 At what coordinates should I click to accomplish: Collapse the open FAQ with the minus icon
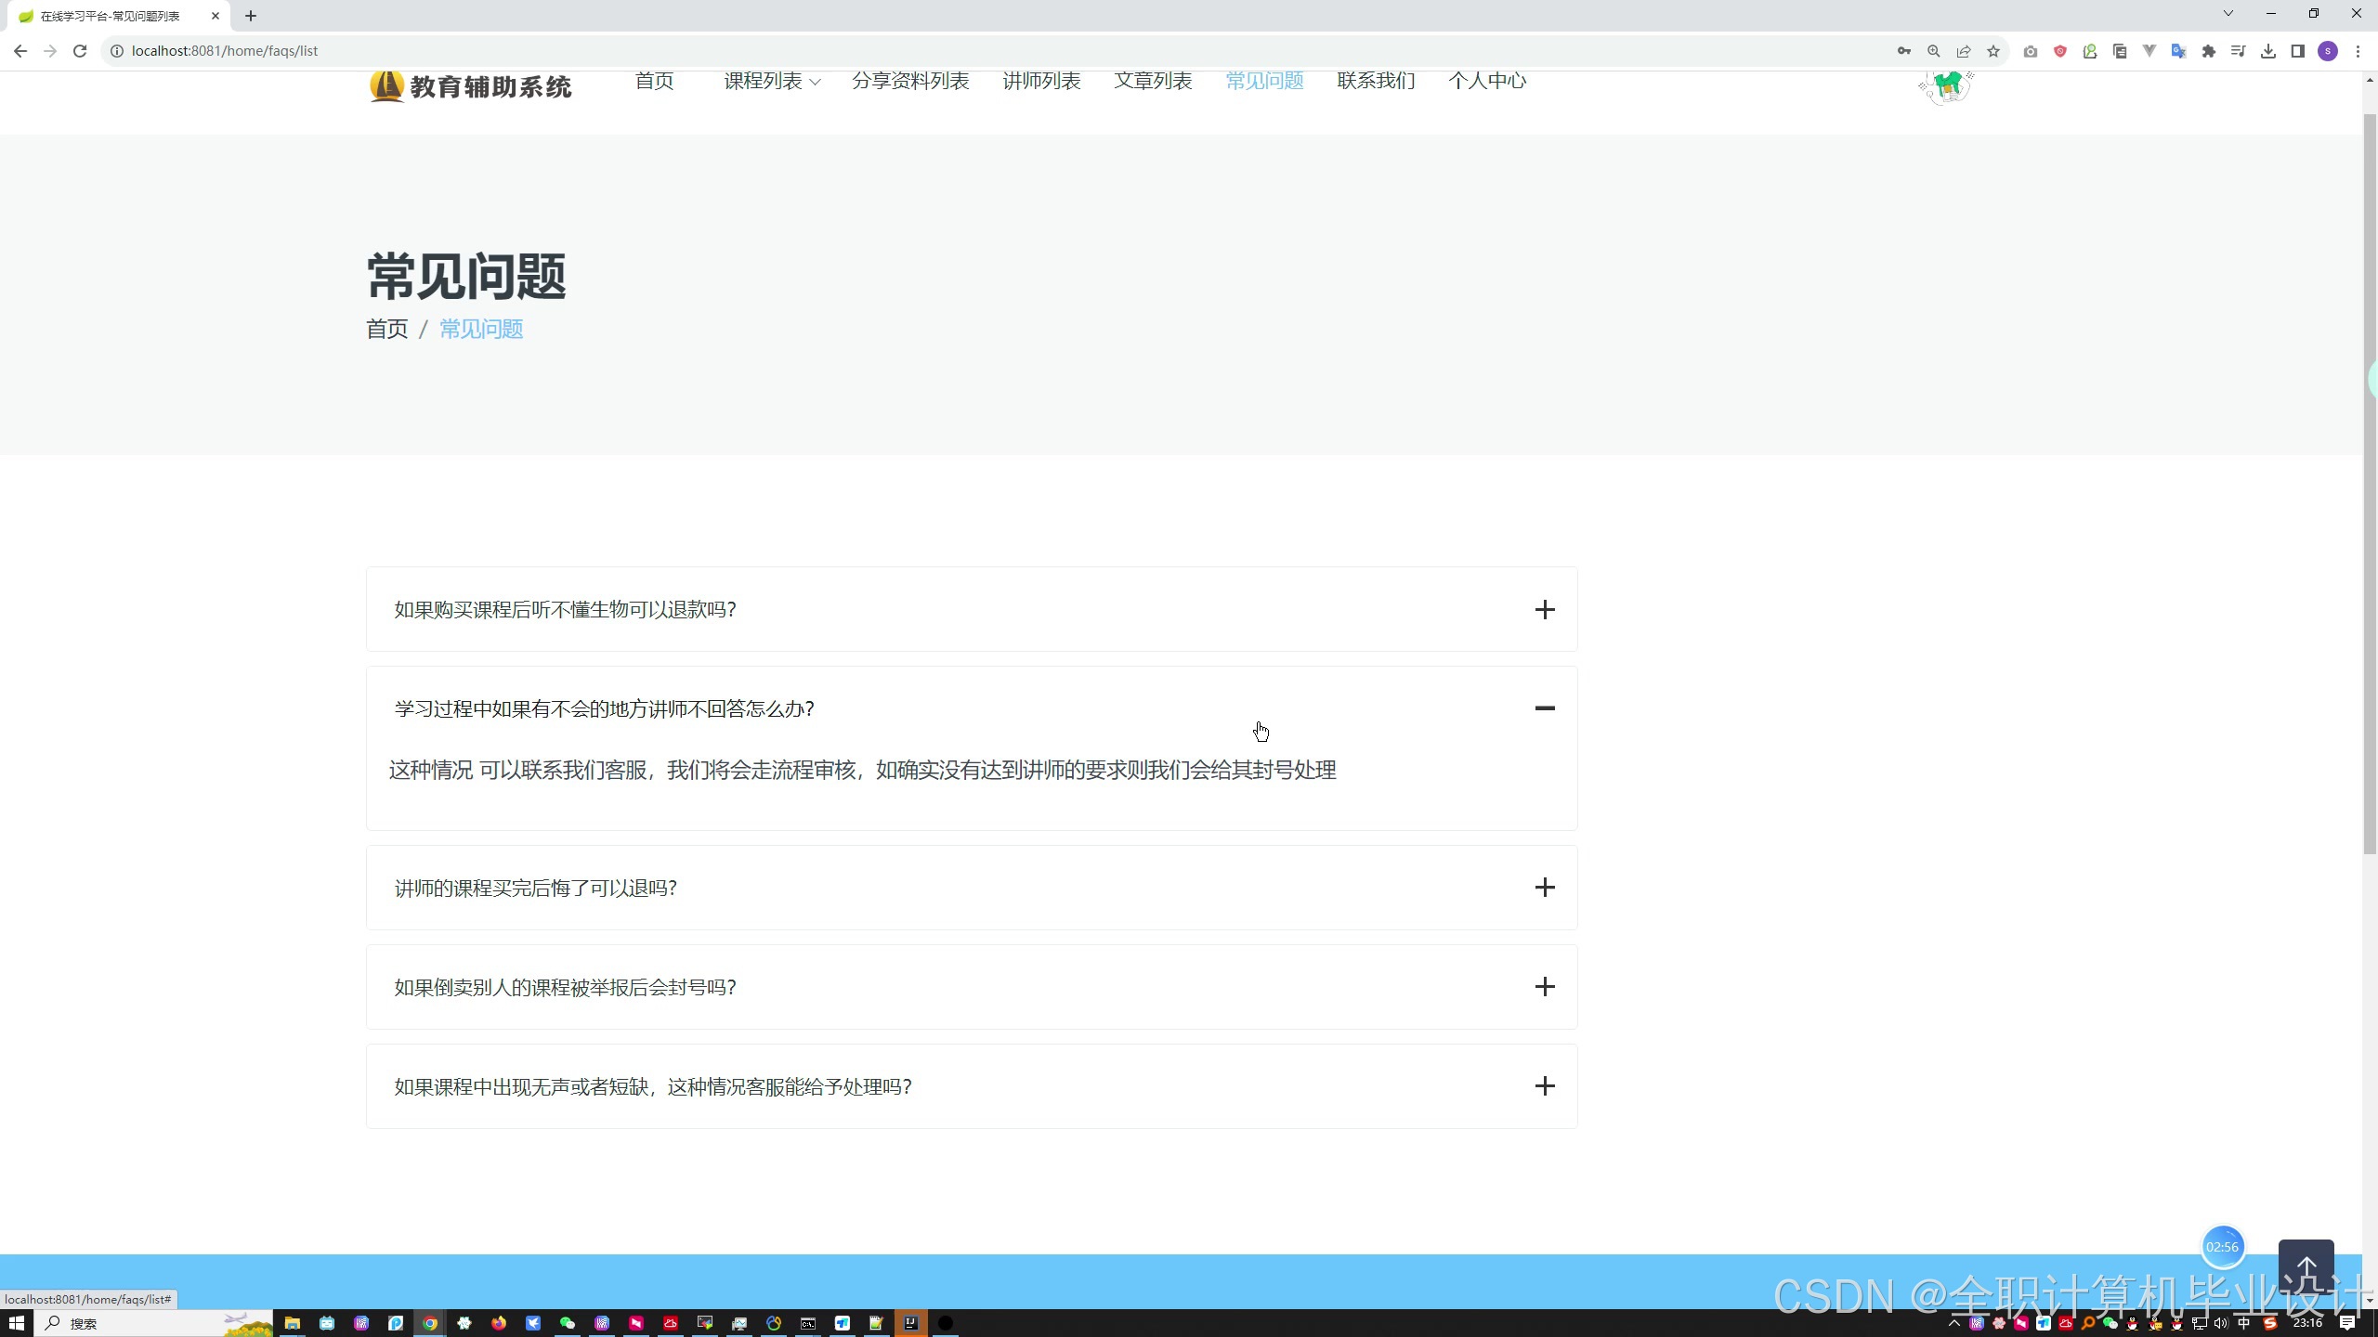pyautogui.click(x=1544, y=708)
